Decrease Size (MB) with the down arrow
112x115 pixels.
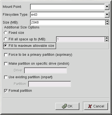pos(107,24)
